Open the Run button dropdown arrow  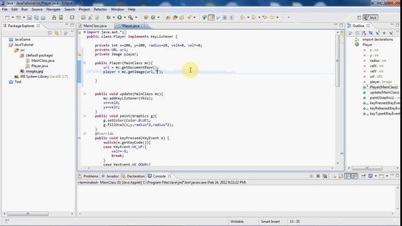[125, 18]
